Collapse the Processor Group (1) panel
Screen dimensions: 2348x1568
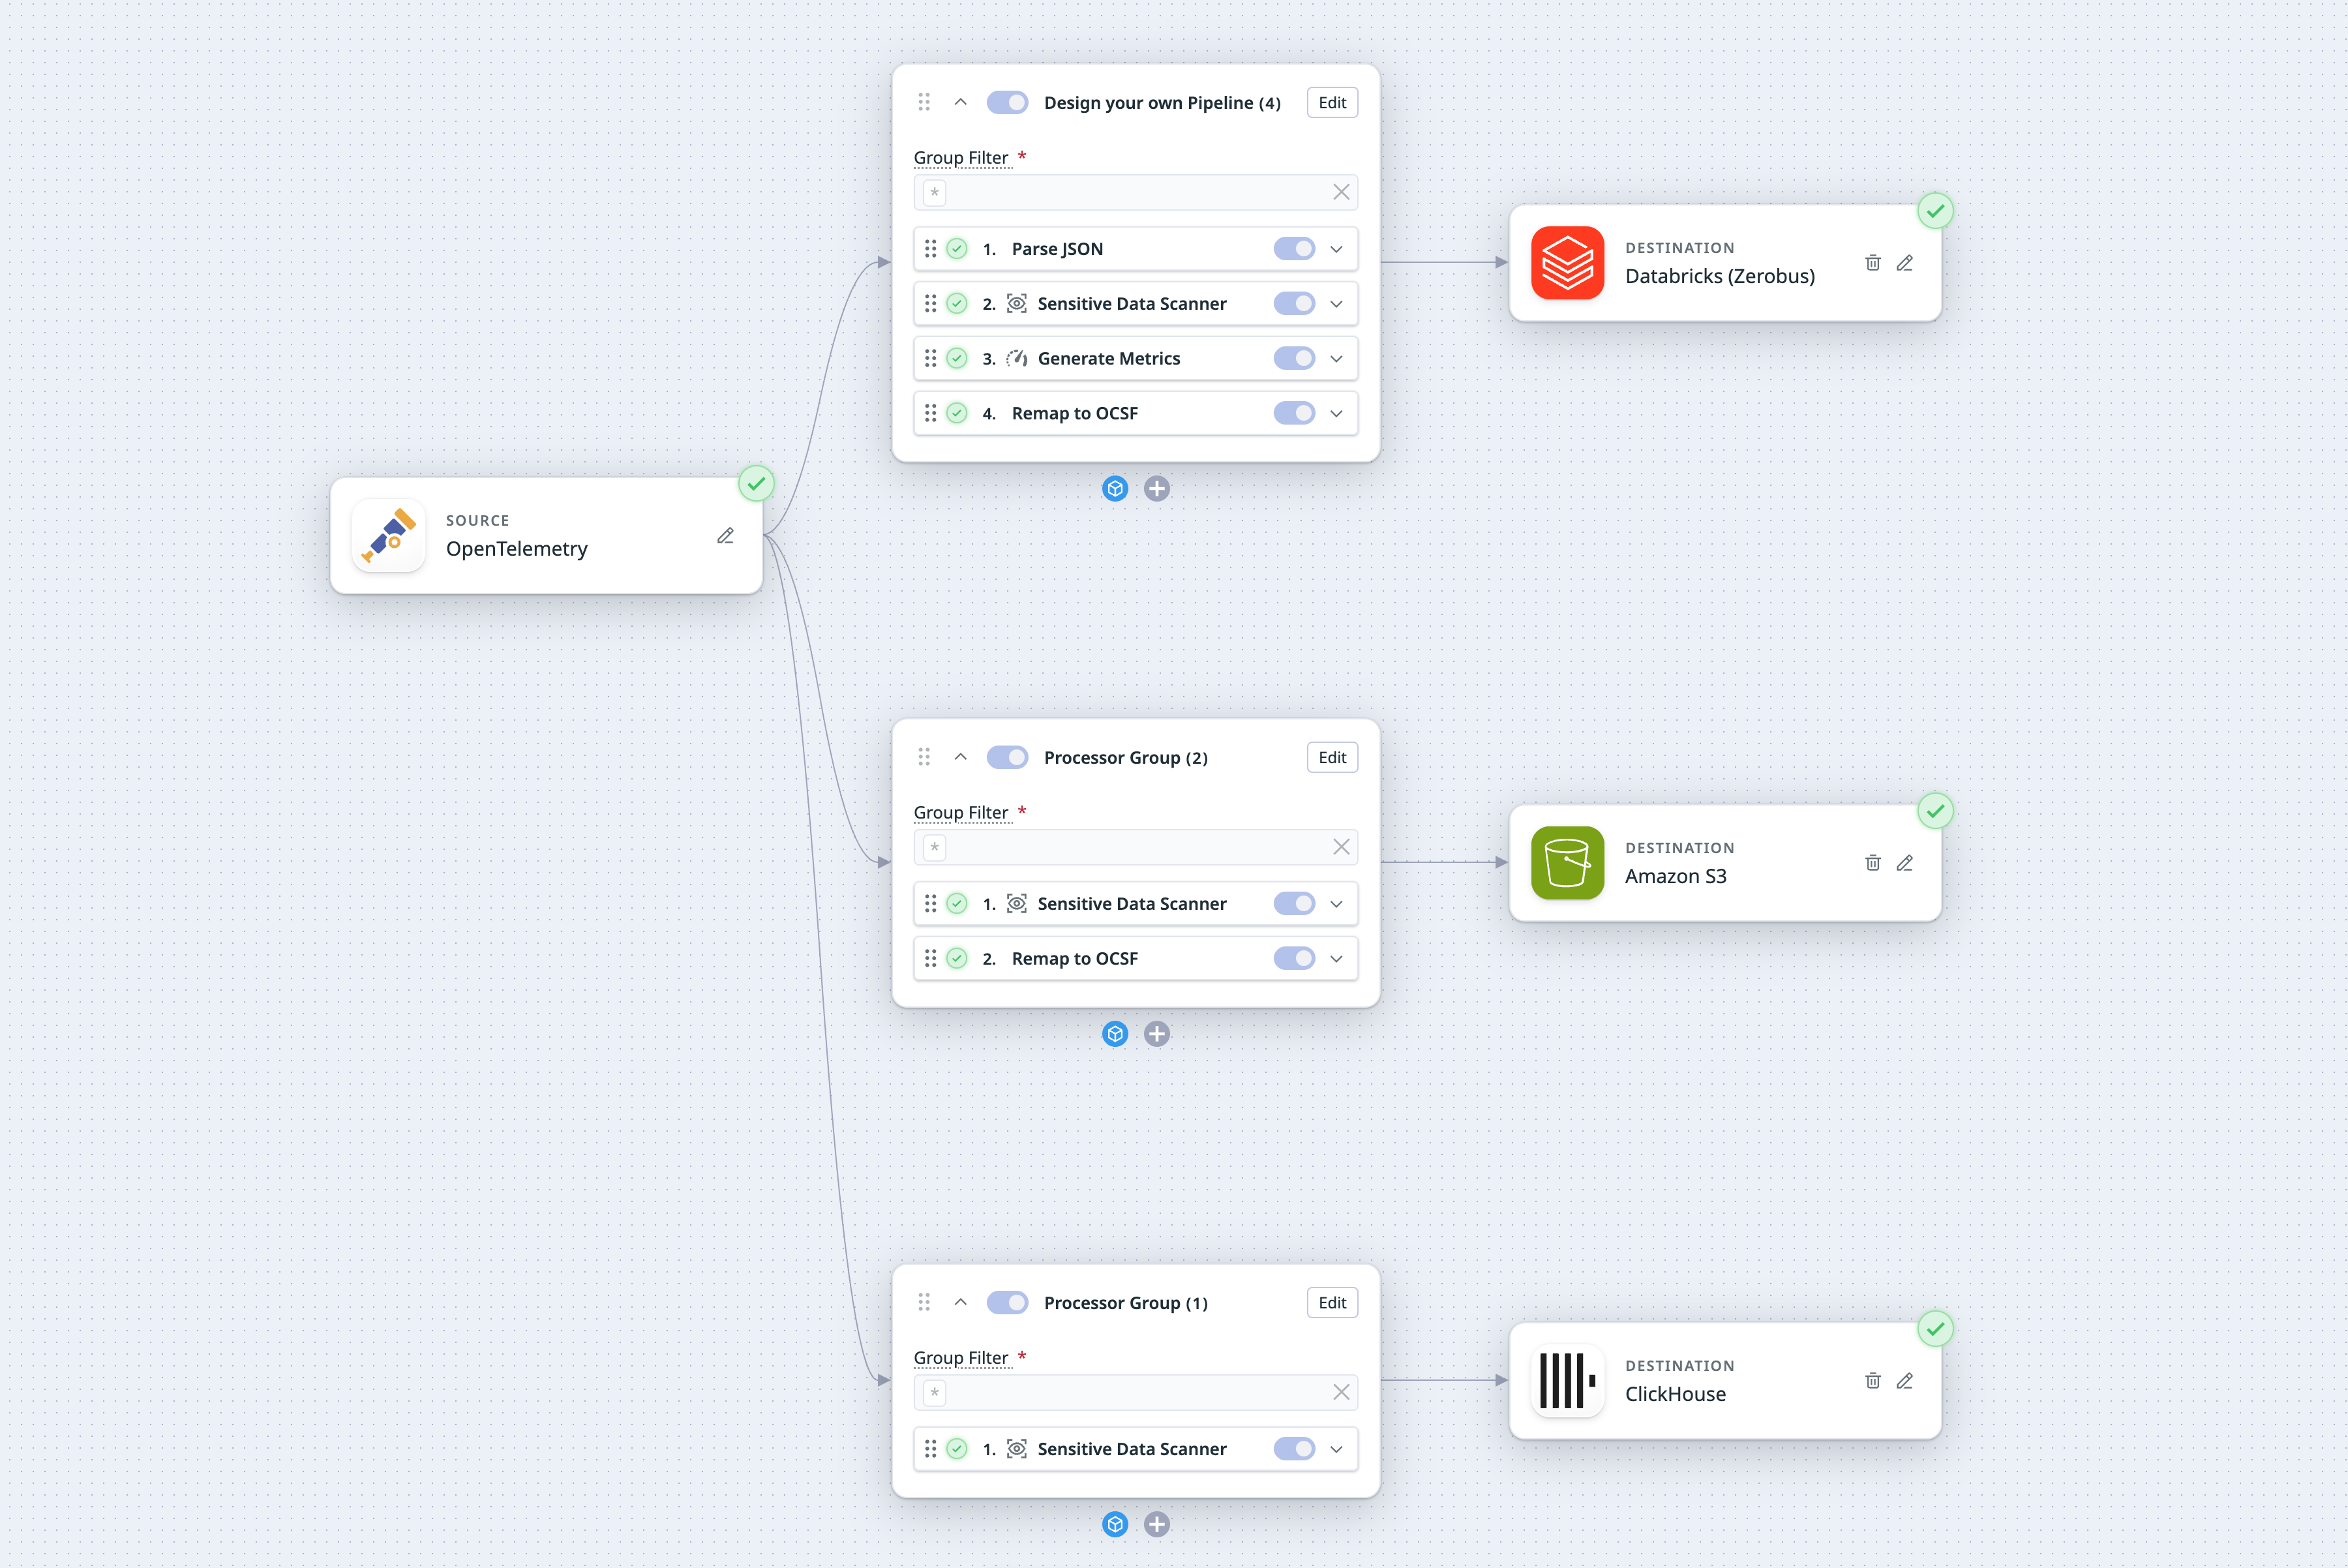960,1302
